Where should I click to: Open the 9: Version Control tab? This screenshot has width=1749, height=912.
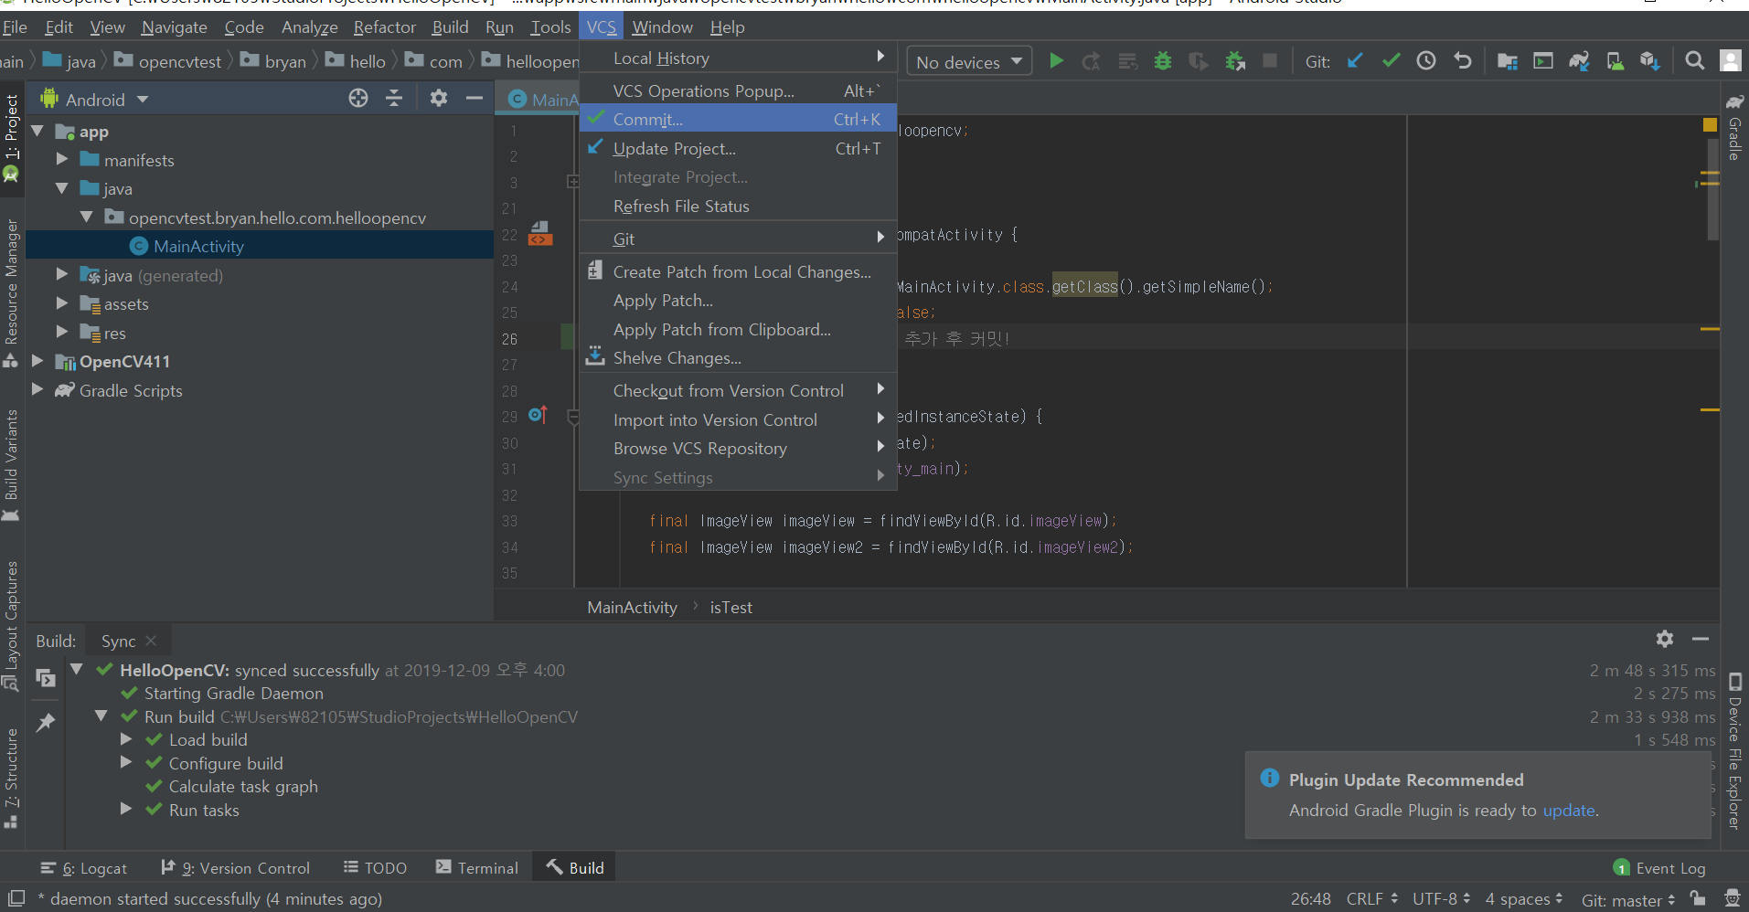(x=236, y=867)
